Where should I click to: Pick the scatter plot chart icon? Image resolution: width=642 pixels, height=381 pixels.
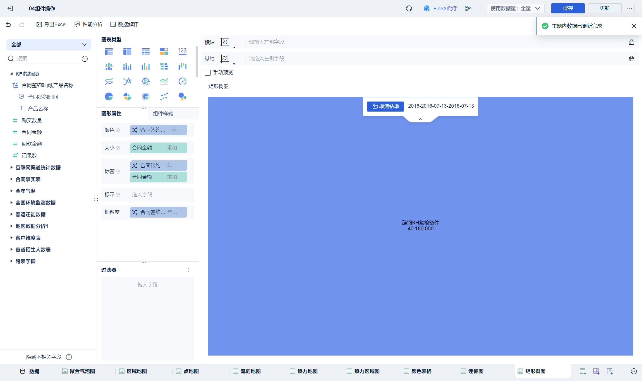tap(164, 97)
